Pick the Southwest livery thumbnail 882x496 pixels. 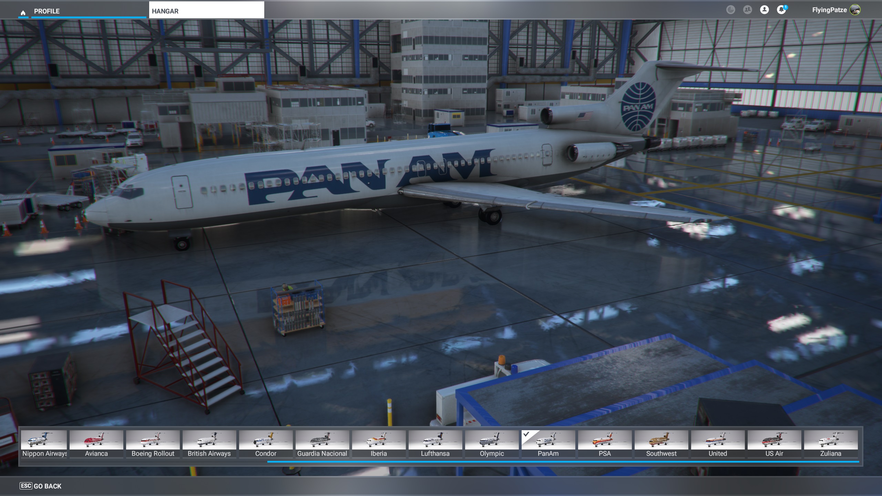tap(661, 443)
